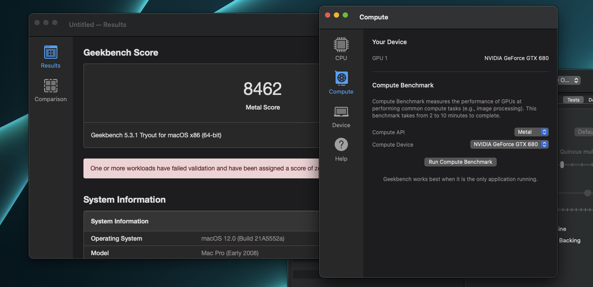Screen dimensions: 593x287
Task: Click the Model row label
Action: (100, 253)
